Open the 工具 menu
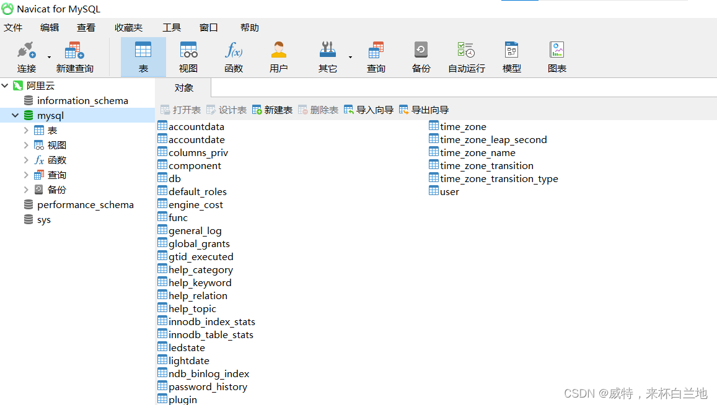 172,27
